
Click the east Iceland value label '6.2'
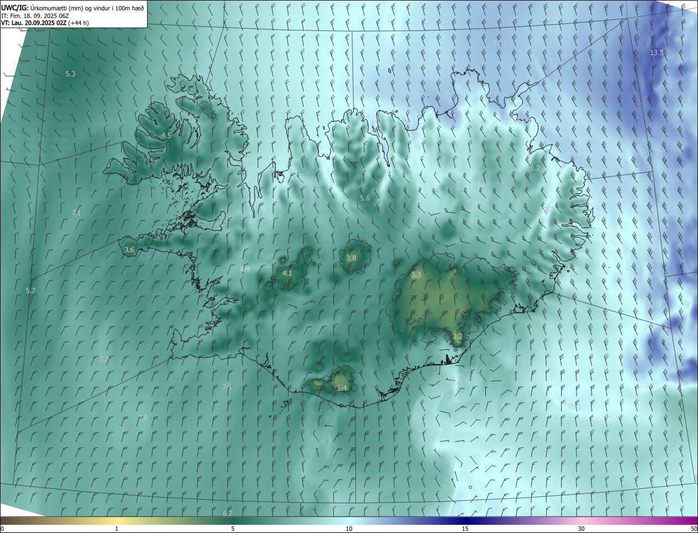pyautogui.click(x=535, y=168)
